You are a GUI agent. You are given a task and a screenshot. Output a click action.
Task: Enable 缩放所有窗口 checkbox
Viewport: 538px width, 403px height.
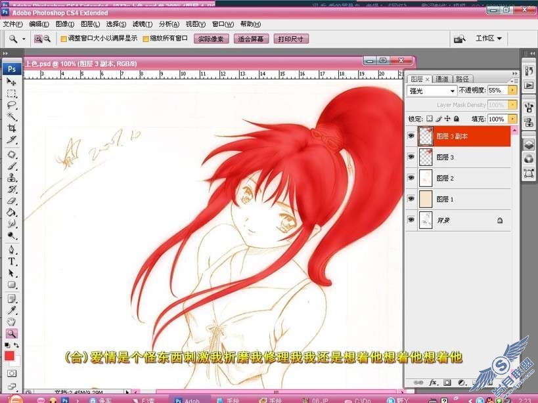click(145, 39)
